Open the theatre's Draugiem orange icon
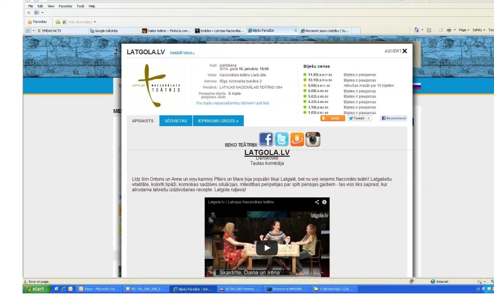 (297, 139)
